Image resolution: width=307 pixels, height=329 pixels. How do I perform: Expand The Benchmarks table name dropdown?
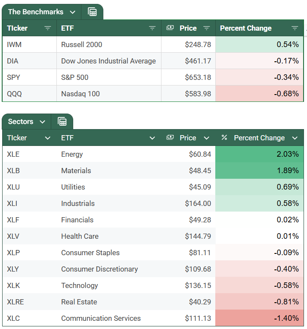(x=72, y=12)
